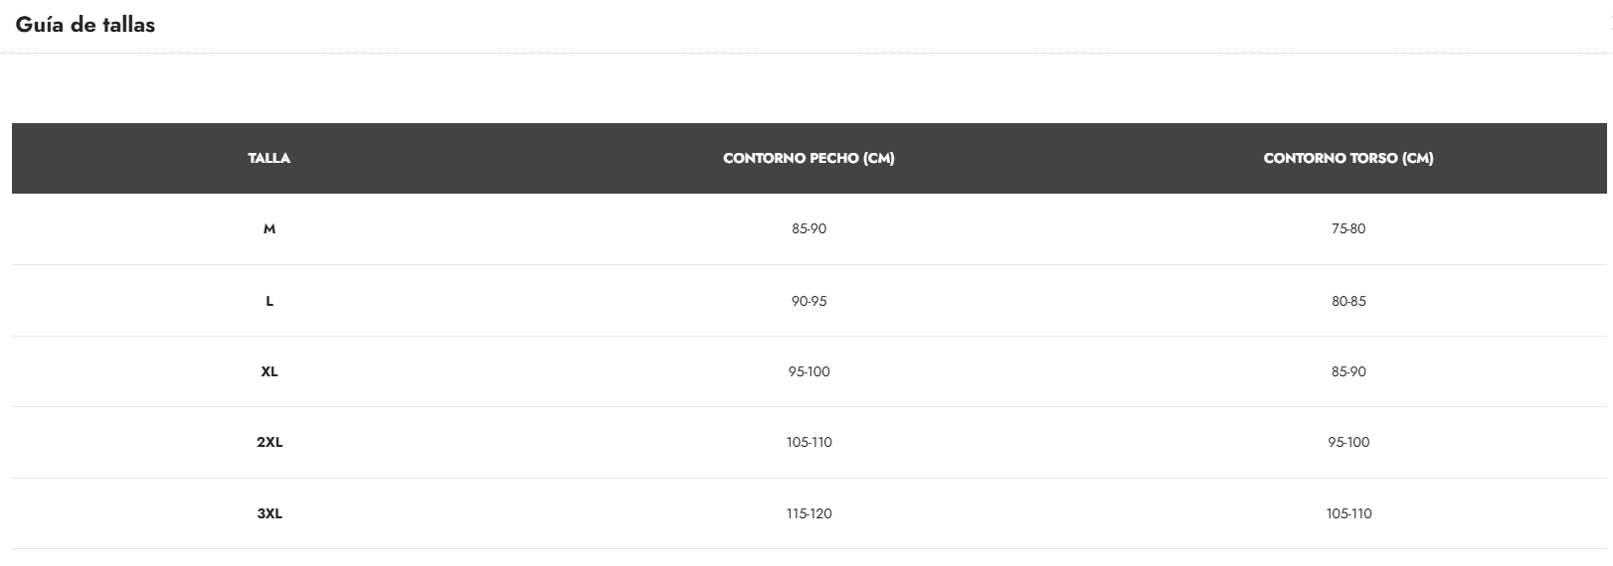This screenshot has width=1613, height=566.
Task: Click the CONTORNO TORSO (CM) column header
Action: [x=1347, y=158]
